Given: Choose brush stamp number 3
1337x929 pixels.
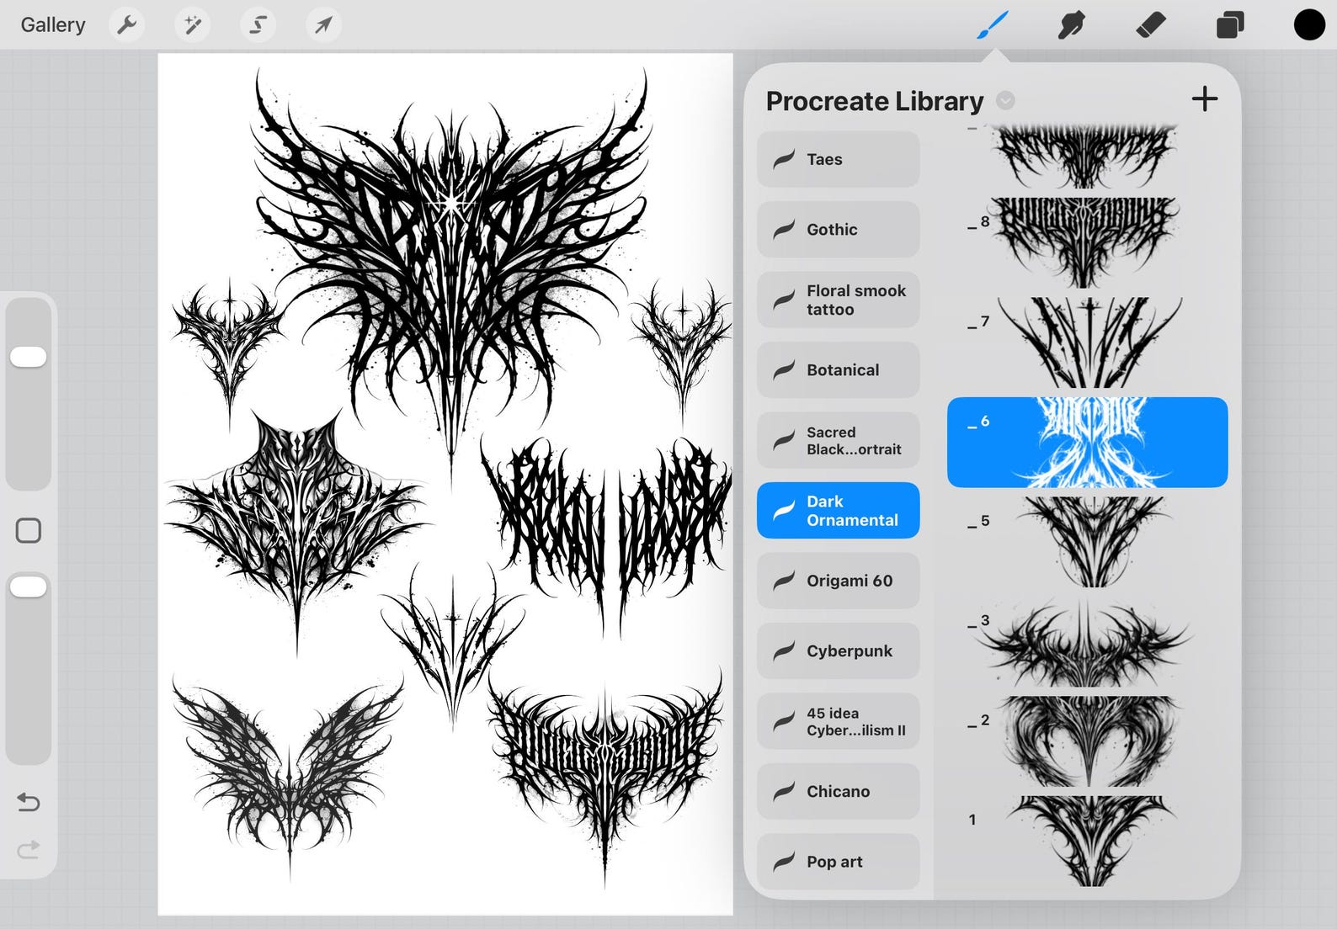Looking at the screenshot, I should 1087,642.
